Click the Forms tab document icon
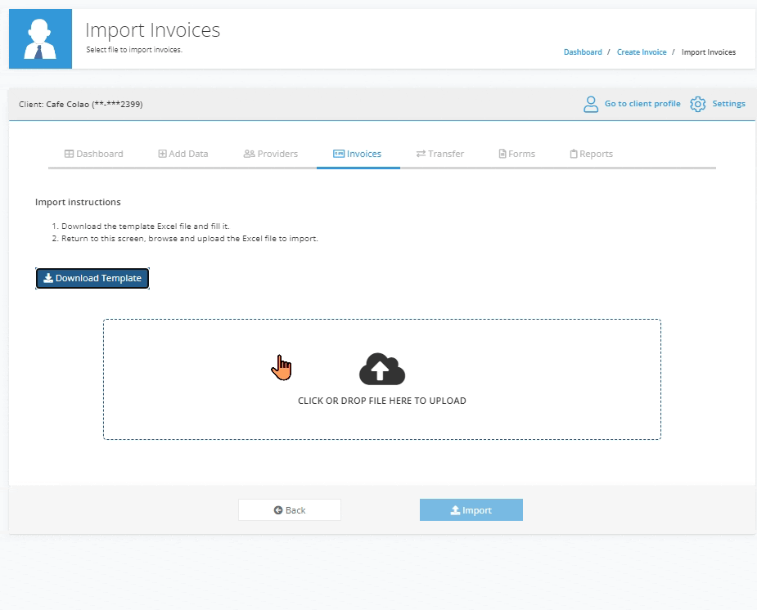This screenshot has width=757, height=610. pos(502,154)
